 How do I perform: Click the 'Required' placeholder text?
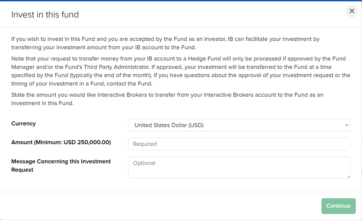coord(145,144)
